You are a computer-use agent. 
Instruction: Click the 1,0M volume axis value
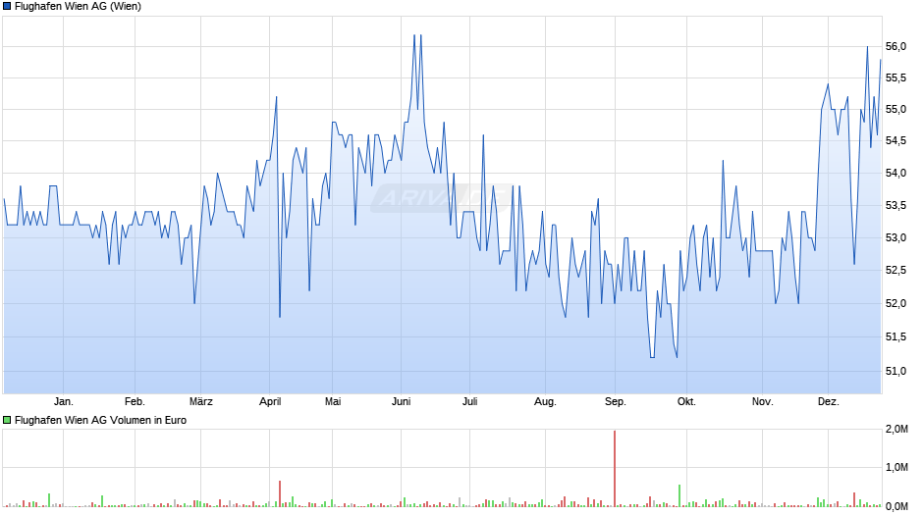pos(896,467)
